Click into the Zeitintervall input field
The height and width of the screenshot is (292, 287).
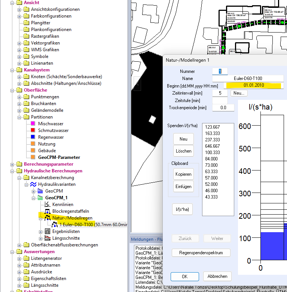click(220, 93)
